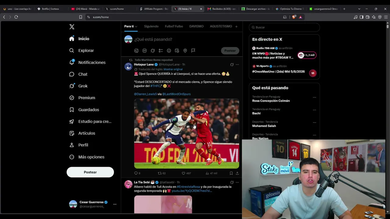The image size is (390, 219).
Task: Open the football match photo in post
Action: pyautogui.click(x=186, y=134)
